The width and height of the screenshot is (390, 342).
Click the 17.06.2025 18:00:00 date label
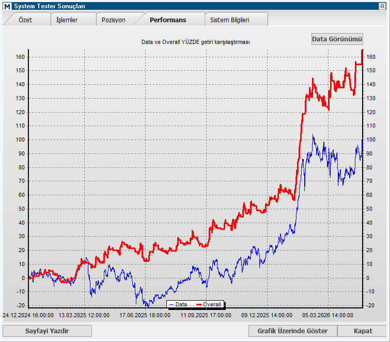[145, 315]
